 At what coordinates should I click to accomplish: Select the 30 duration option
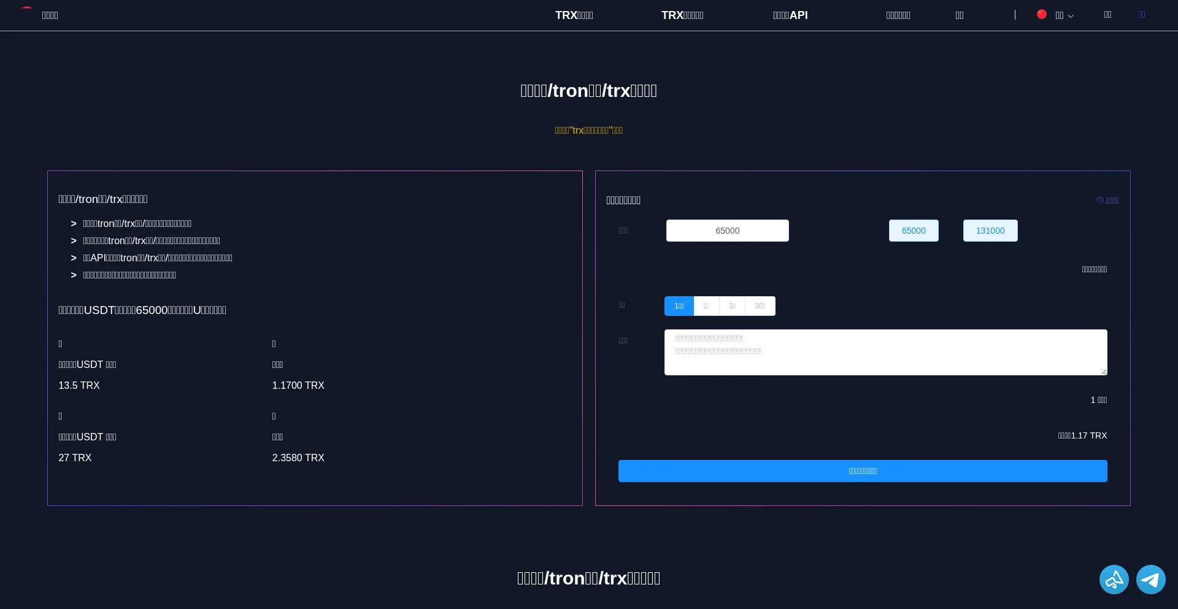pos(760,306)
